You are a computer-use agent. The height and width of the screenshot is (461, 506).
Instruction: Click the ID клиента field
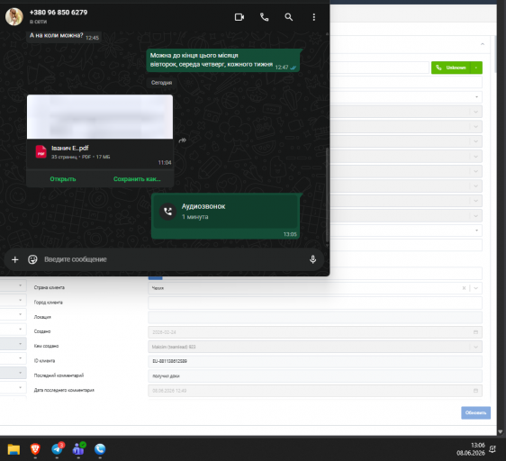coord(315,361)
